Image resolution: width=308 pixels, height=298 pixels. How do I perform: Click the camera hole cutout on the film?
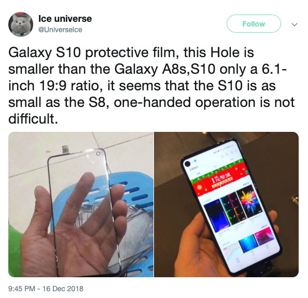click(x=98, y=154)
